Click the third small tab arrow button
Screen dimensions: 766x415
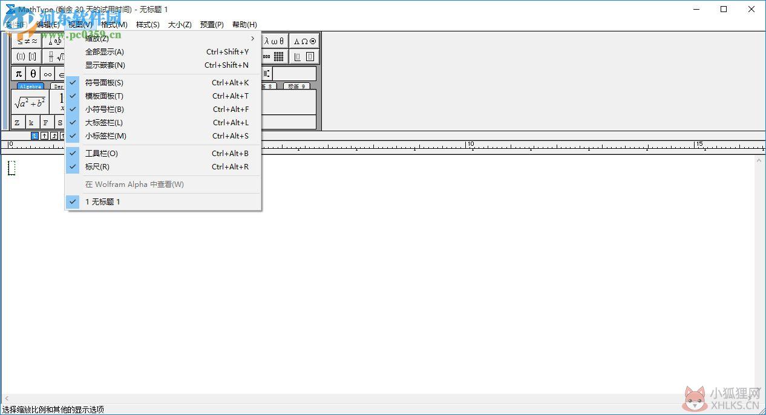point(54,136)
